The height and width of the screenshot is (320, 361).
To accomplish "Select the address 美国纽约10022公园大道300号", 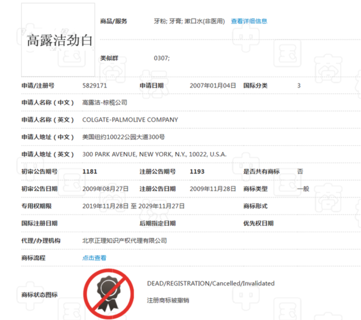I will (x=124, y=137).
